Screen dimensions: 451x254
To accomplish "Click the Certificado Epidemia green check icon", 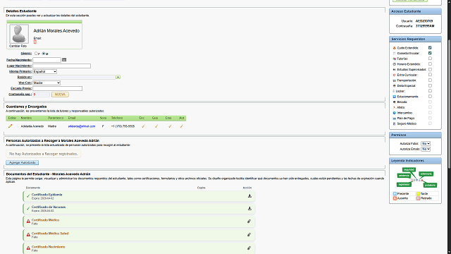I will [x=28, y=196].
